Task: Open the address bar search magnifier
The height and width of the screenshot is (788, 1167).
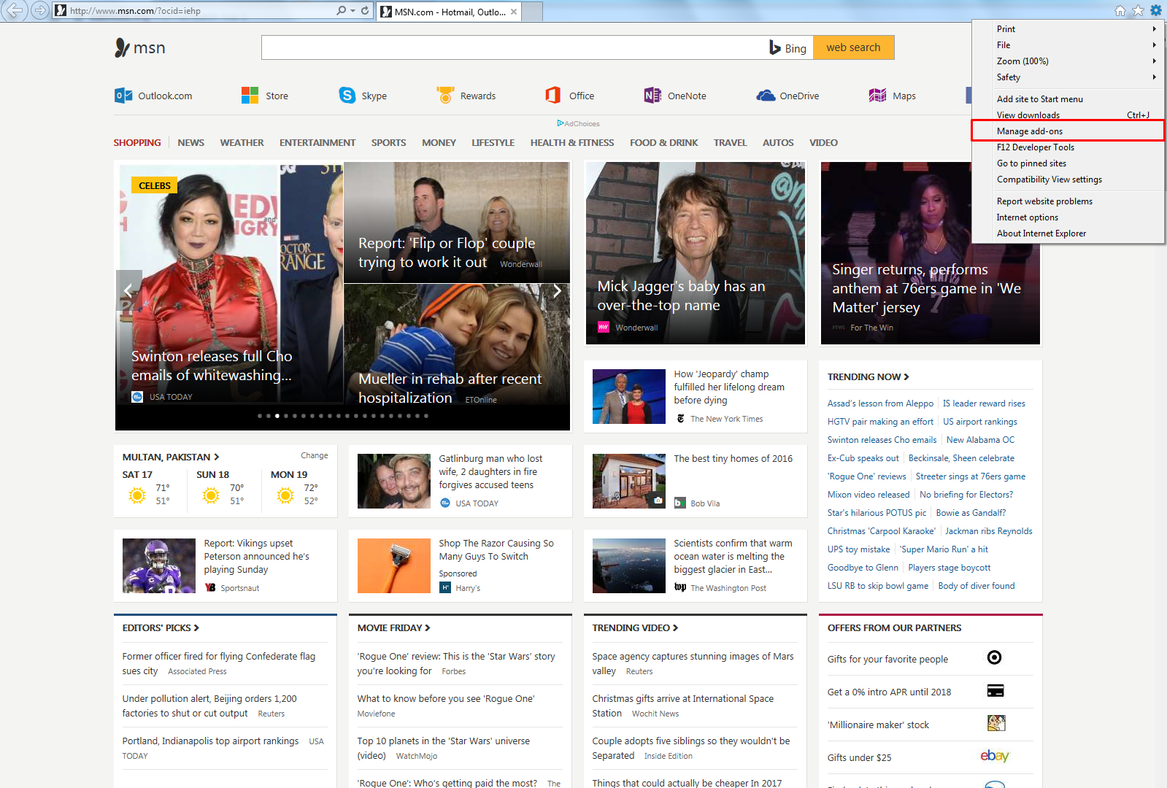Action: click(341, 10)
